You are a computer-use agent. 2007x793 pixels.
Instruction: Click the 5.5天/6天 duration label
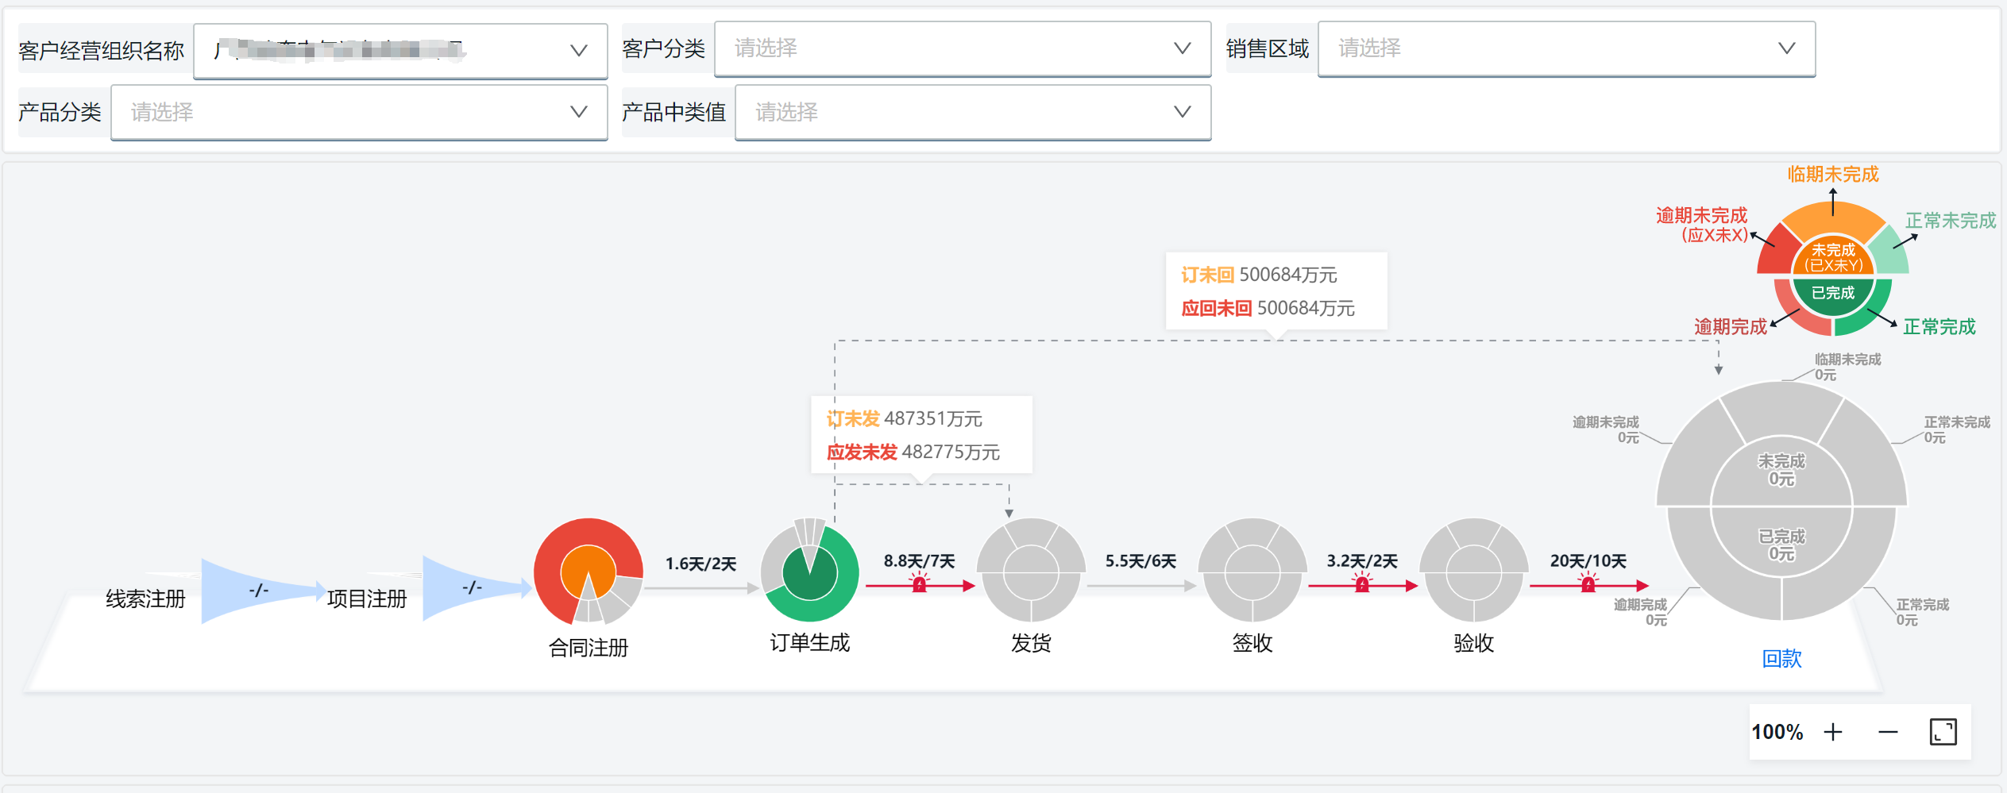[1141, 561]
